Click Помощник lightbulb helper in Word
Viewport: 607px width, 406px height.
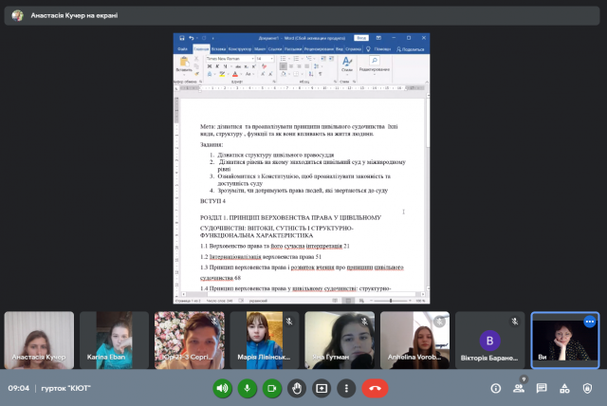379,49
